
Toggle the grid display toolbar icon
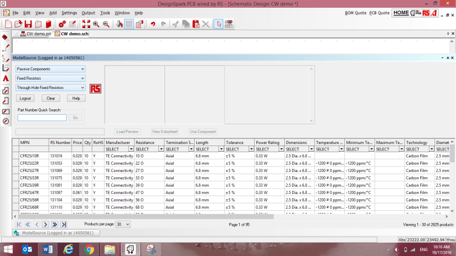click(x=129, y=24)
